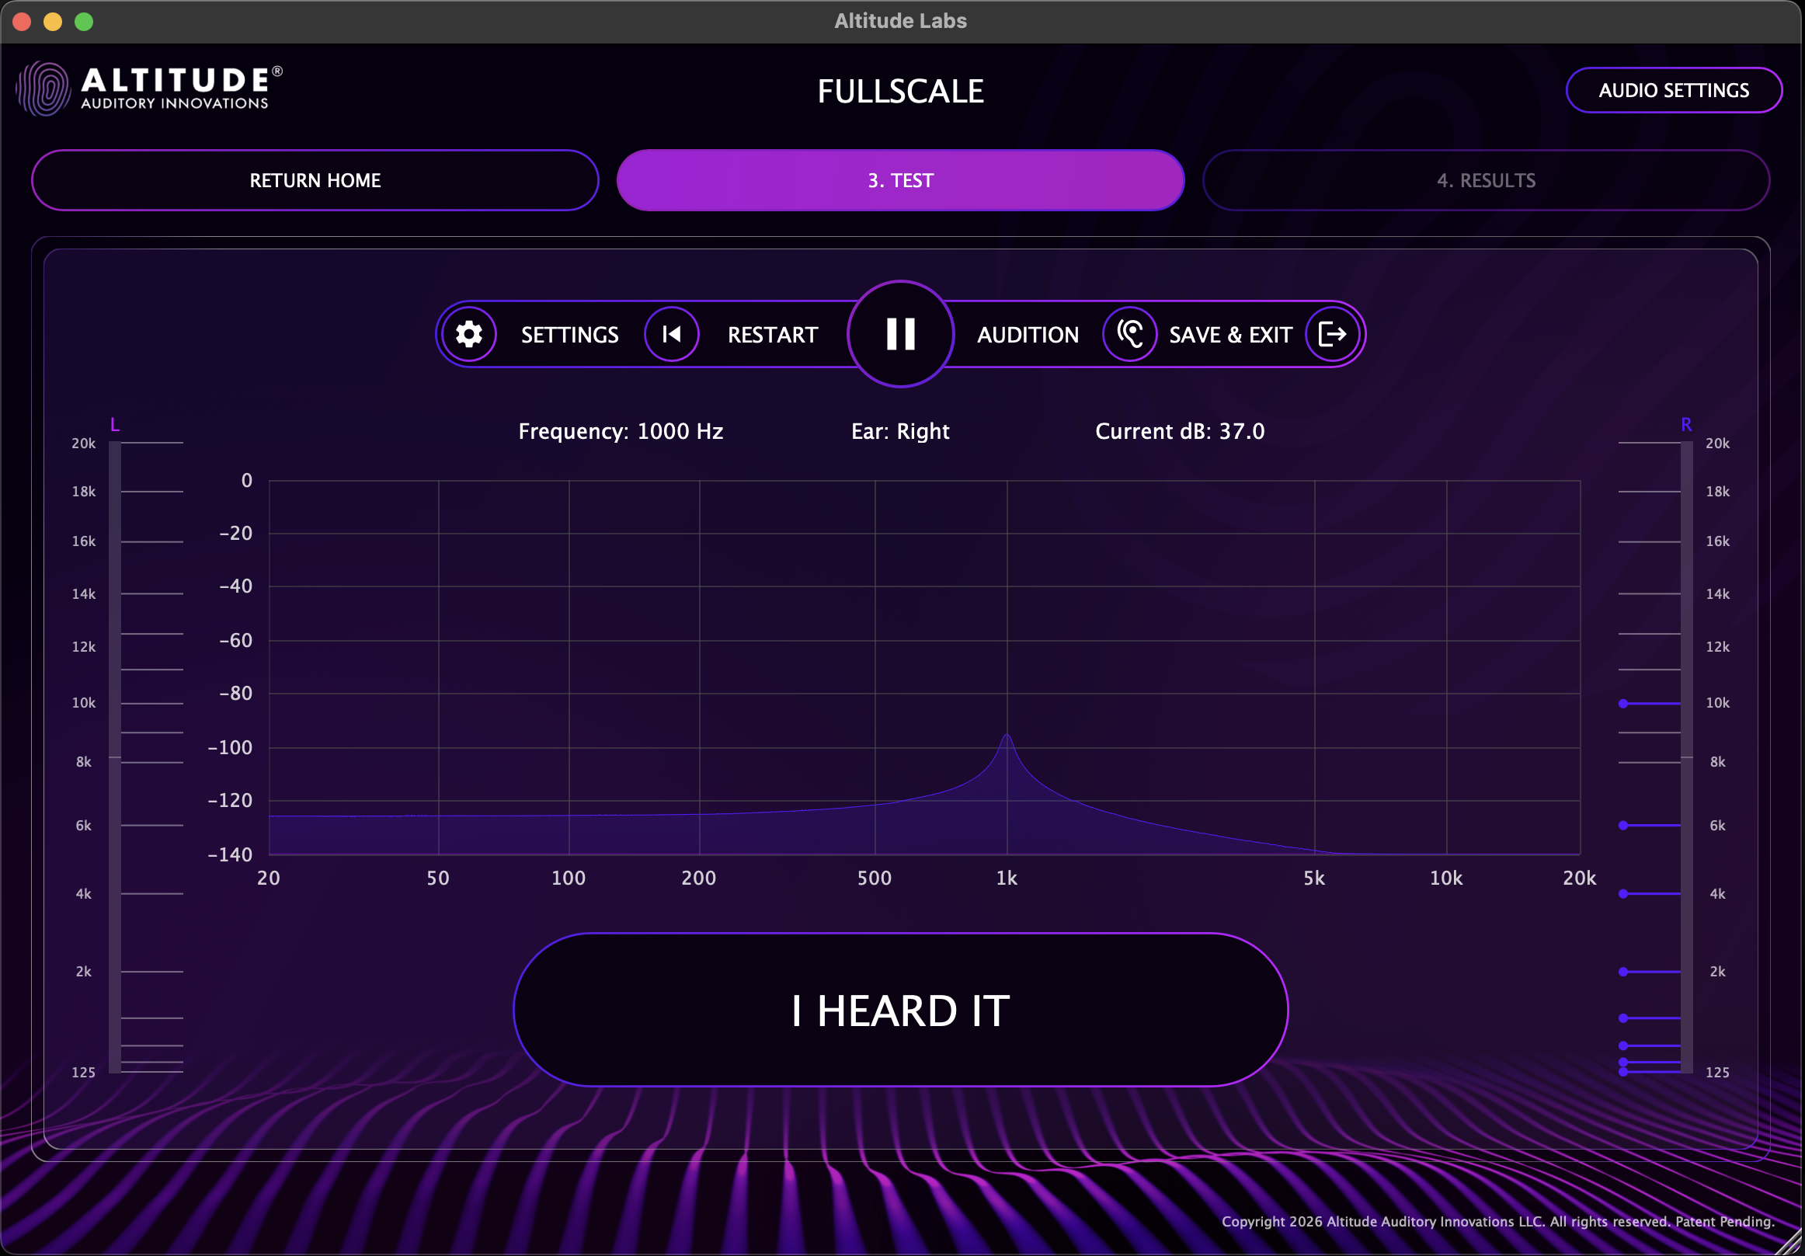Click the RESTART label in the toolbar
The width and height of the screenshot is (1805, 1256).
tap(773, 334)
